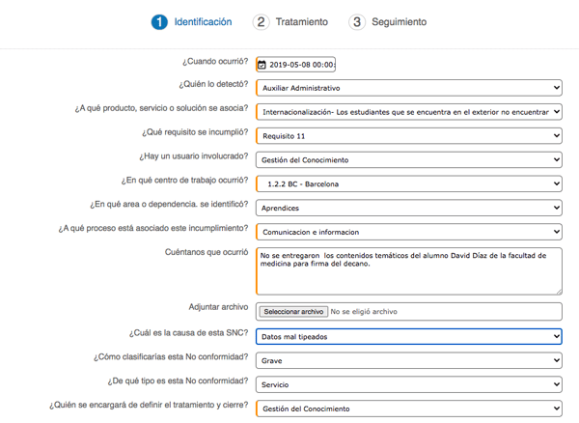
Task: Open the Comunicacion e informacion process dropdown
Action: (x=409, y=232)
